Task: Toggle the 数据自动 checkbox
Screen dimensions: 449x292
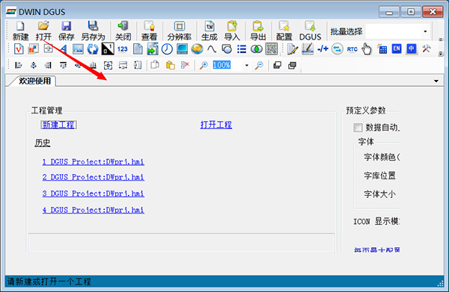Action: pyautogui.click(x=358, y=128)
